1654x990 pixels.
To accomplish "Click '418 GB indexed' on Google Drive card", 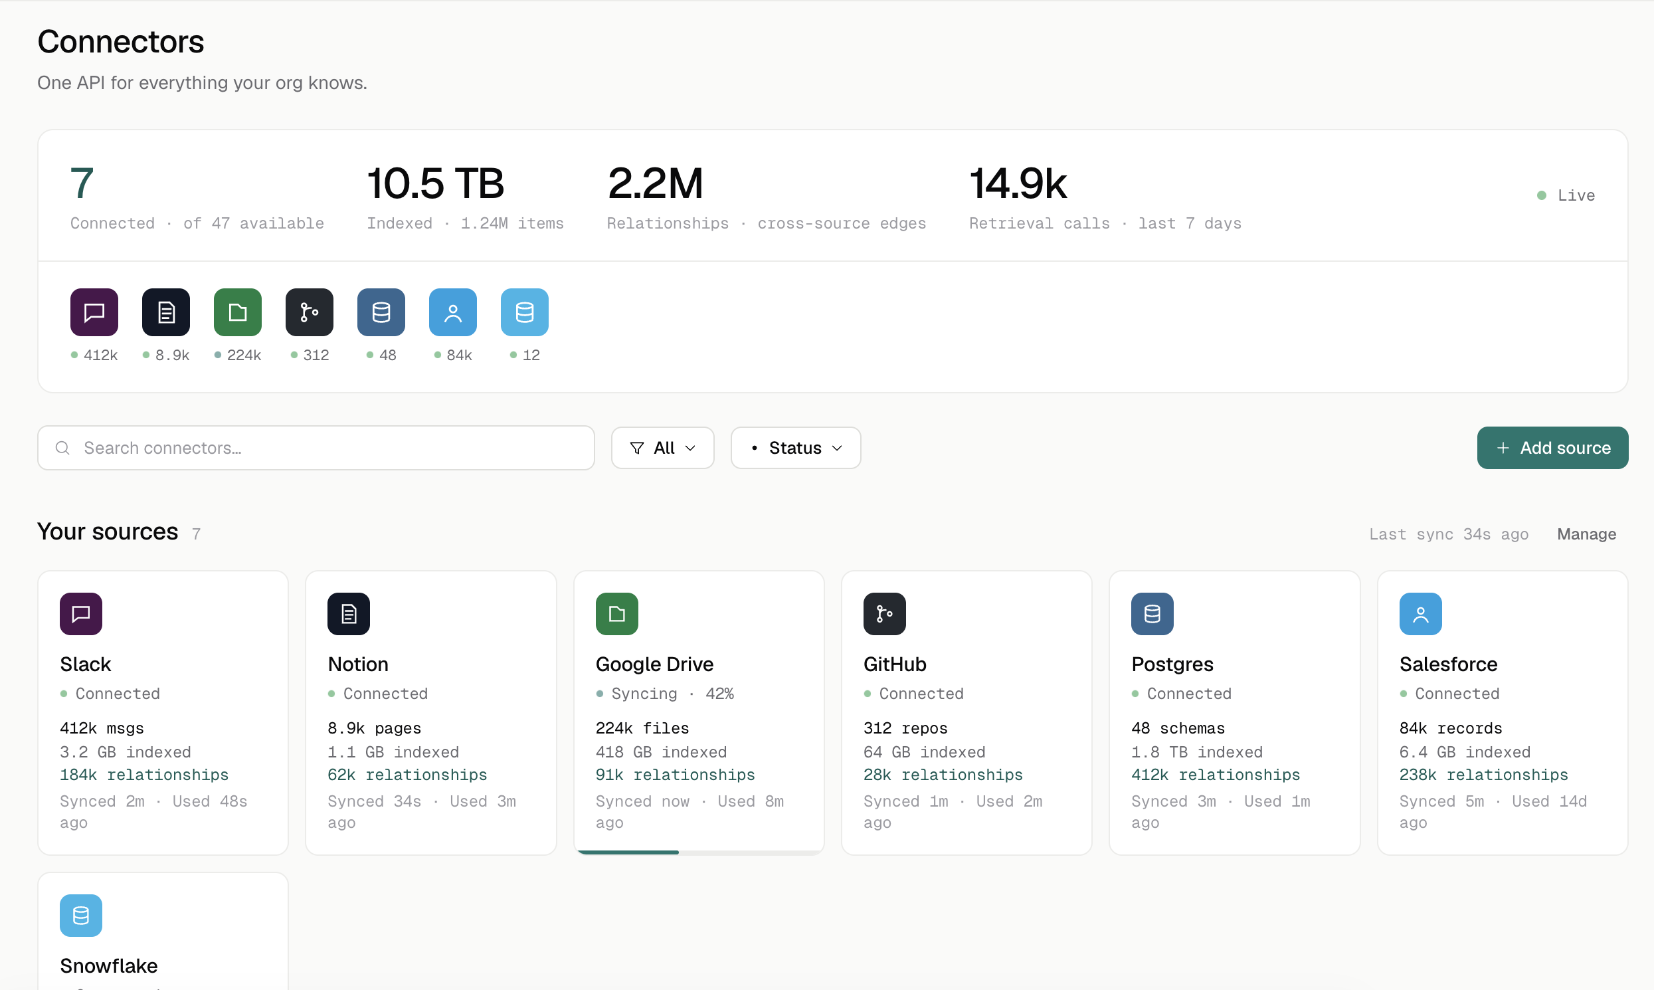I will [661, 752].
